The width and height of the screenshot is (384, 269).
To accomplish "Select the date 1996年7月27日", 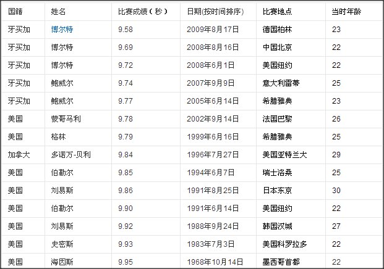I will coord(213,155).
